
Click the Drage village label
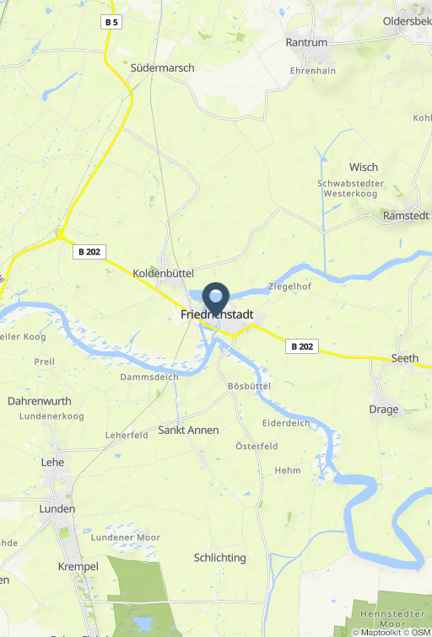coord(384,409)
